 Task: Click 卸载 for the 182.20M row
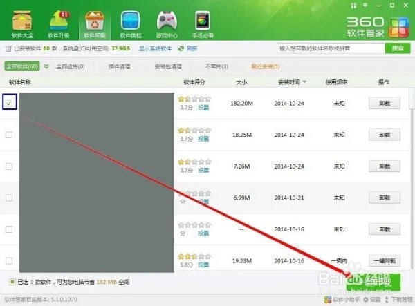385,104
